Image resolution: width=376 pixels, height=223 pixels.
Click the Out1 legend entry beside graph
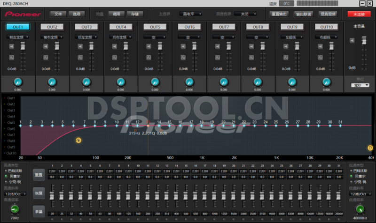[x=9, y=98]
